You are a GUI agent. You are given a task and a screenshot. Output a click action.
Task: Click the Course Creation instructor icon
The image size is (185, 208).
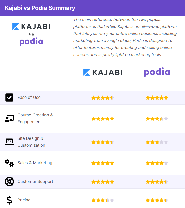click(9, 118)
